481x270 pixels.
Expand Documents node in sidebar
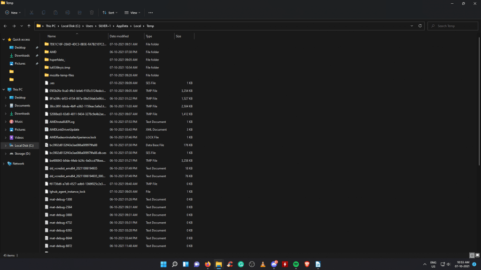click(6, 105)
